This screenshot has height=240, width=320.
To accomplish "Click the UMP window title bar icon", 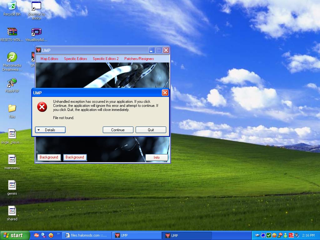I will pos(38,50).
